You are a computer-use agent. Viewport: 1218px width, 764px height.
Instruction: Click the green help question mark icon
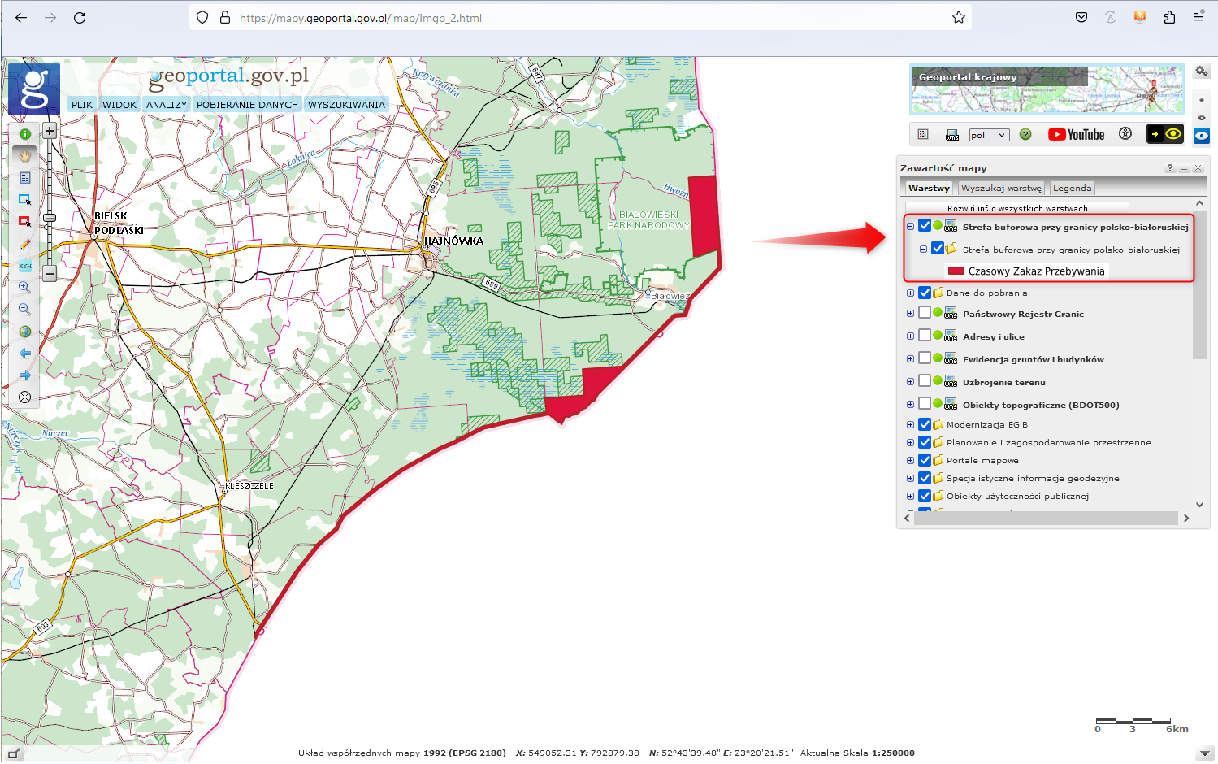click(x=1025, y=135)
